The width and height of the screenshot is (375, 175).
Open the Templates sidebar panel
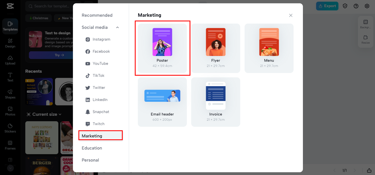pos(10,26)
